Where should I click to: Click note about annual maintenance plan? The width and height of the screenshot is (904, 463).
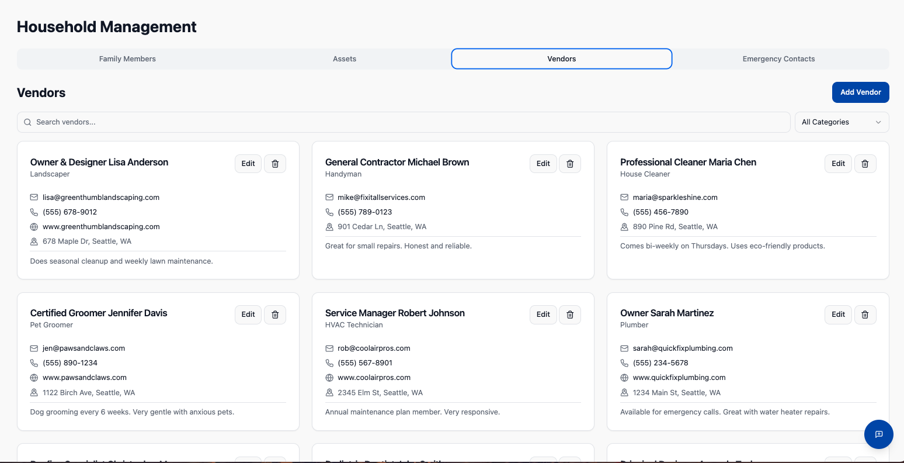coord(412,412)
